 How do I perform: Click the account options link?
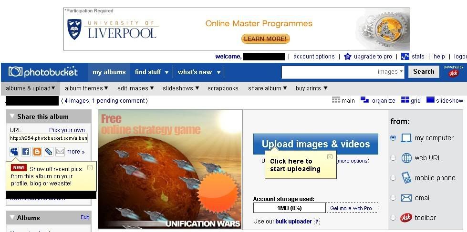(314, 57)
